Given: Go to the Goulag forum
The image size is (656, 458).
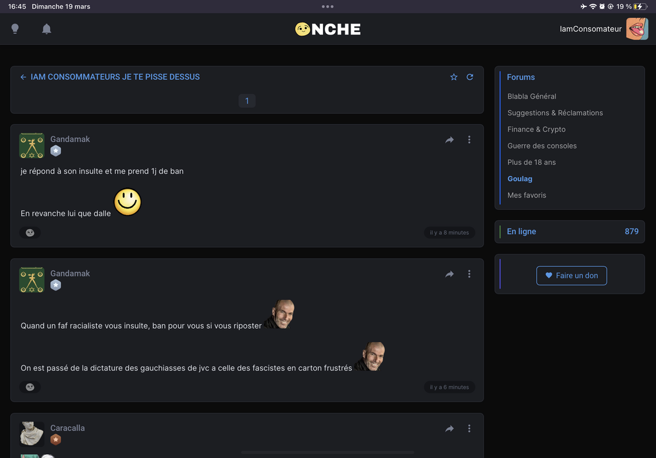Looking at the screenshot, I should 520,179.
